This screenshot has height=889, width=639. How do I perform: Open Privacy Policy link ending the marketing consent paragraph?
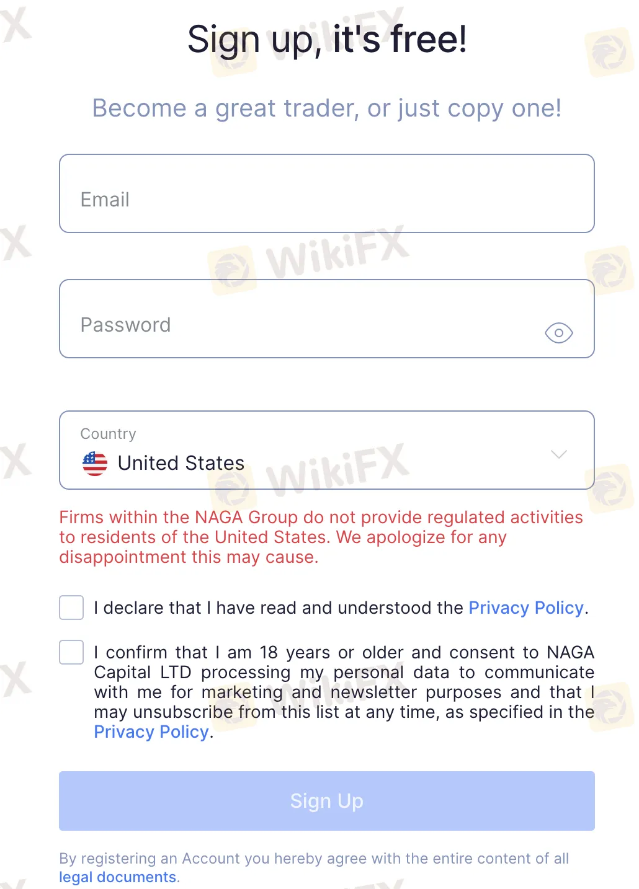(151, 732)
